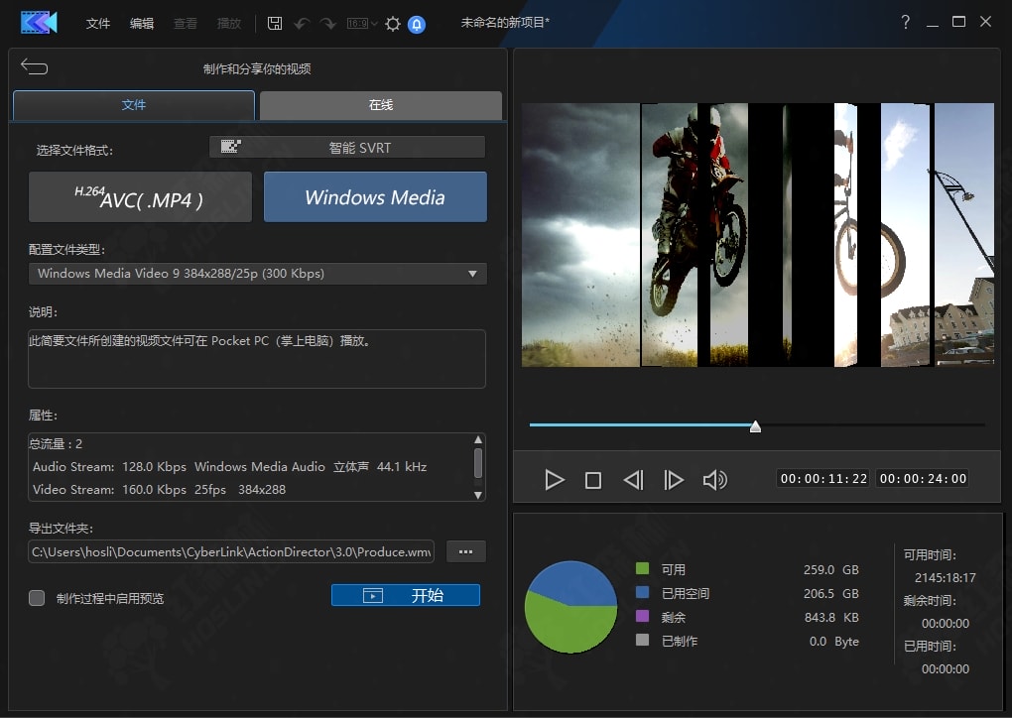Screen dimensions: 1012x718
Task: Enable preview during production checkbox
Action: [37, 598]
